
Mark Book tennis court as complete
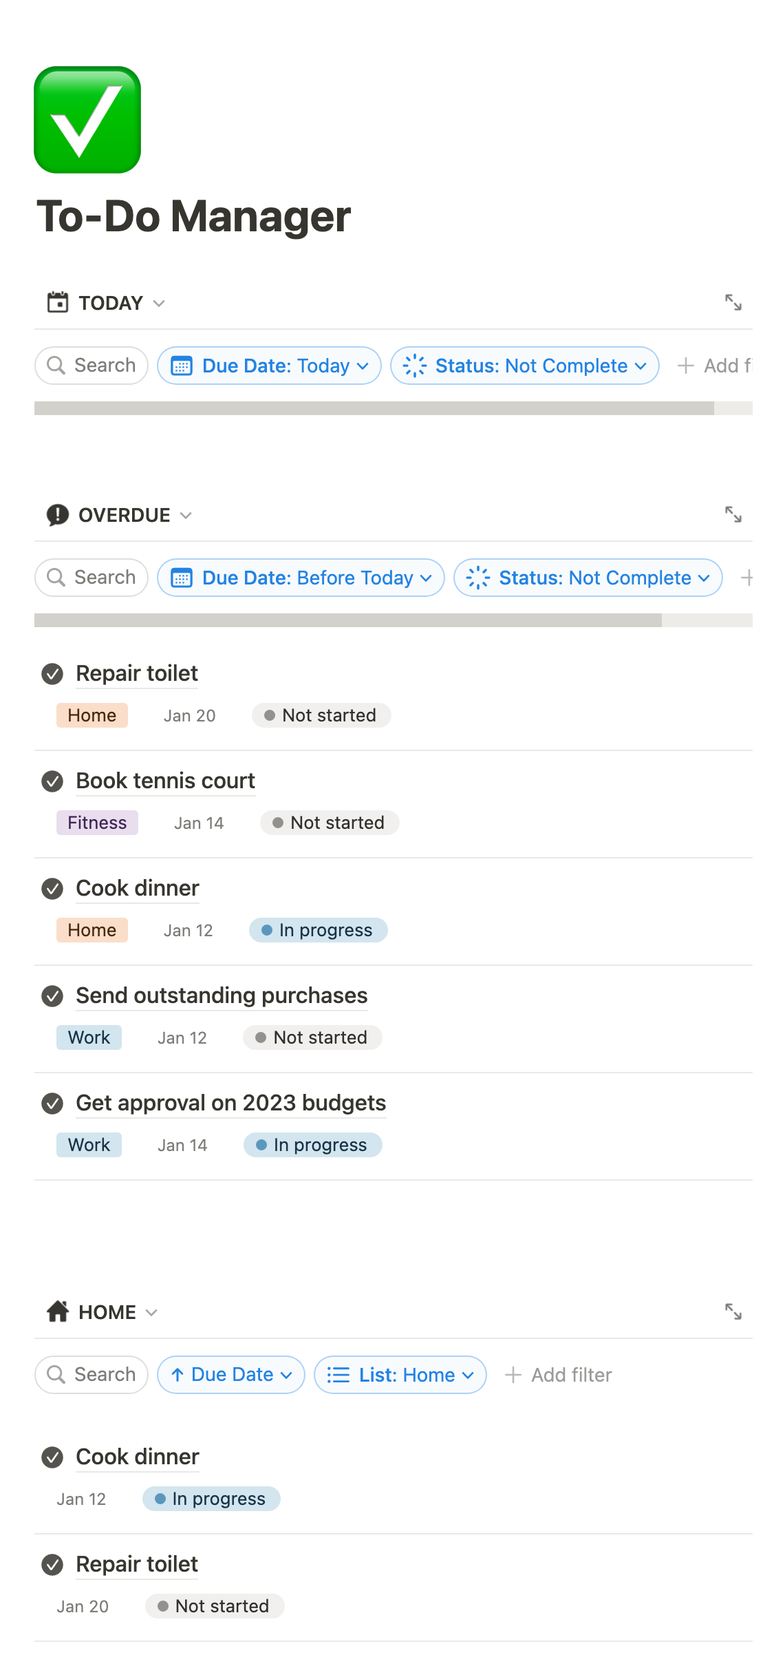(52, 781)
